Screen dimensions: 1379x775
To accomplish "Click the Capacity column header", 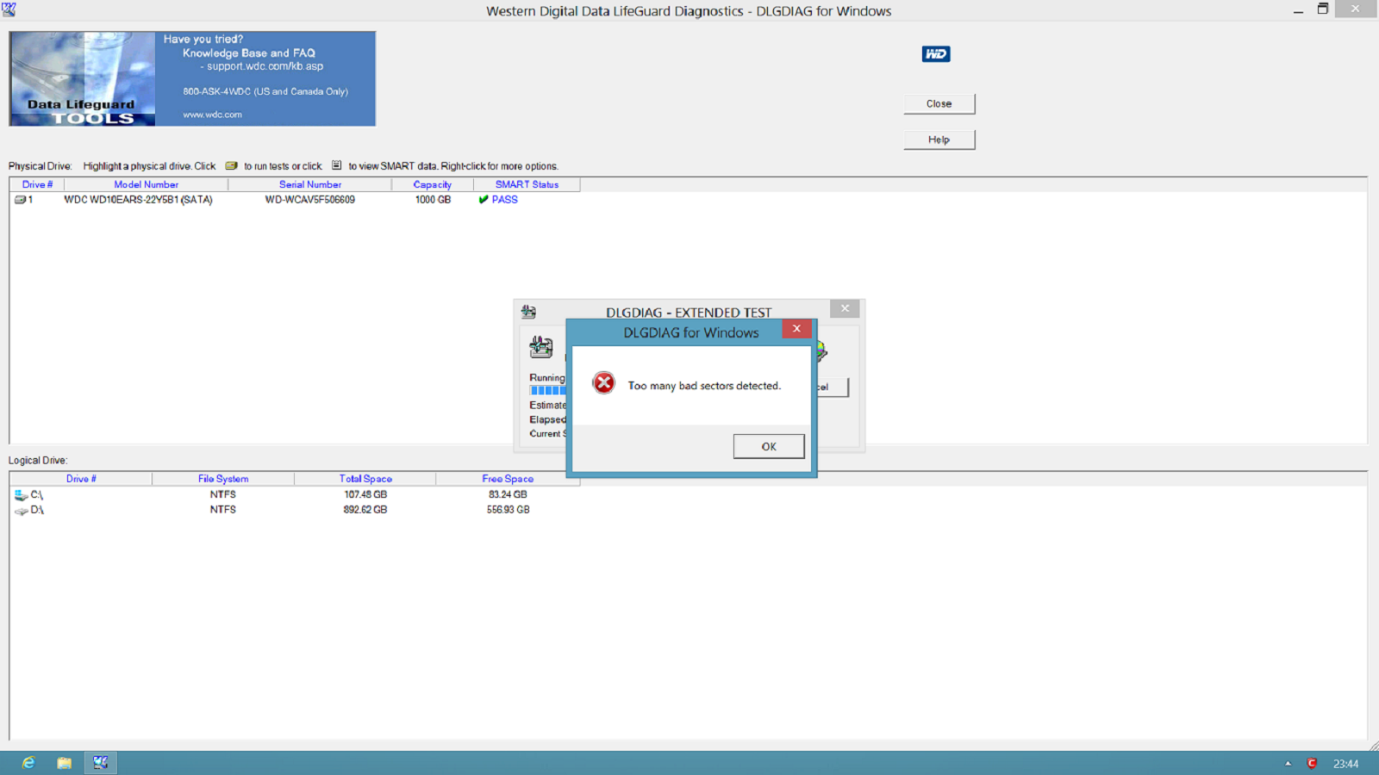I will coord(433,184).
